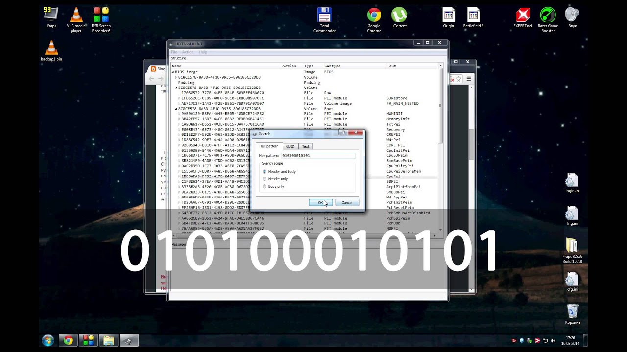Open Windows Explorer from taskbar
Image resolution: width=627 pixels, height=352 pixels.
point(108,340)
